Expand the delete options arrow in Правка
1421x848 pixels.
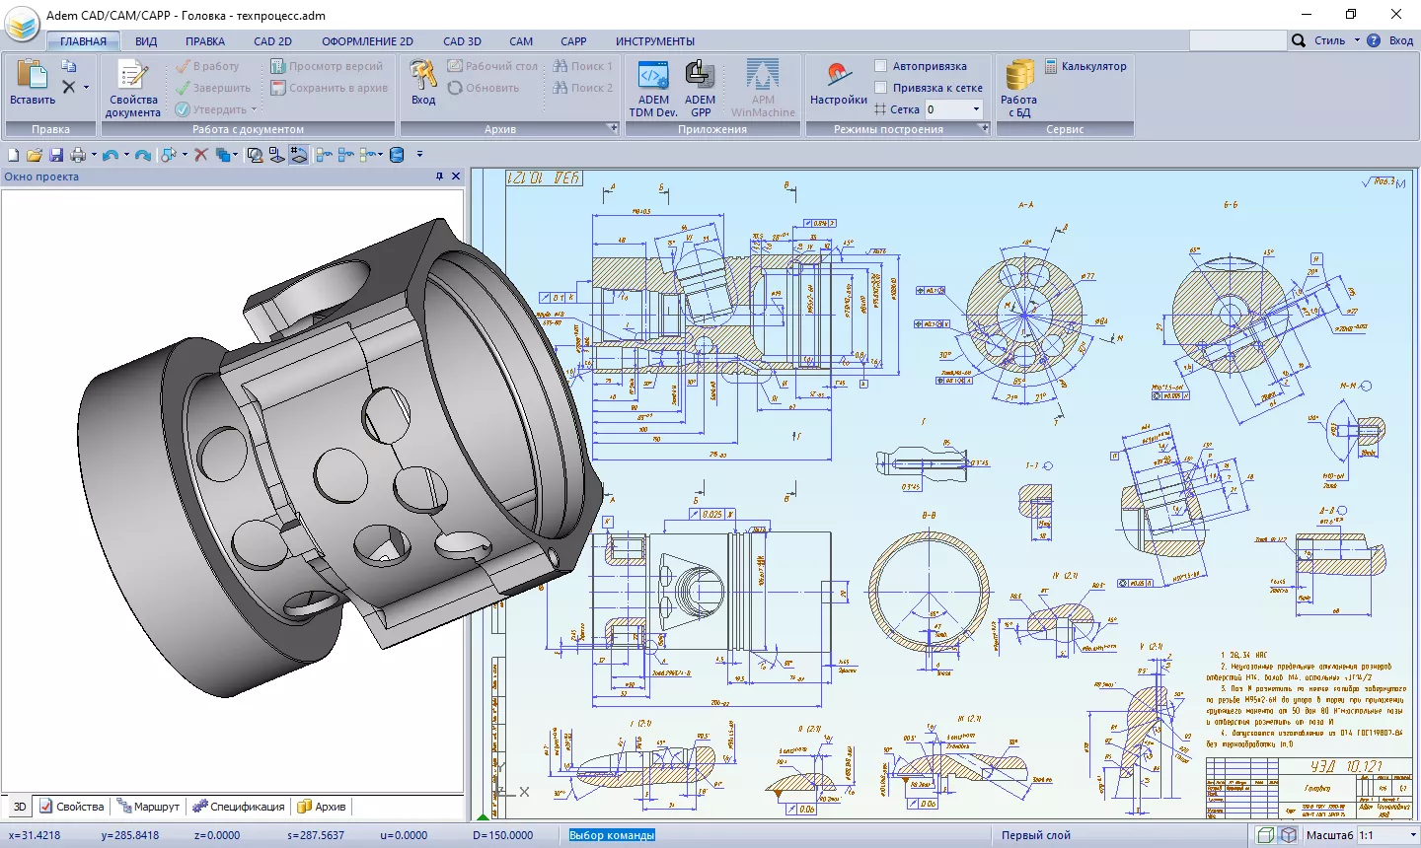[86, 88]
